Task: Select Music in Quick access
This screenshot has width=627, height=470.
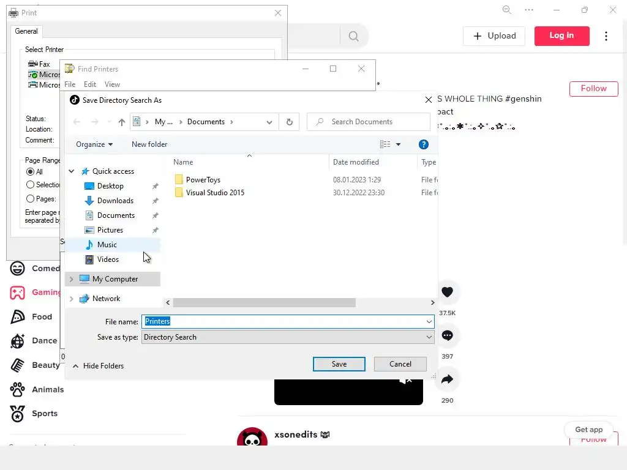Action: 107,245
